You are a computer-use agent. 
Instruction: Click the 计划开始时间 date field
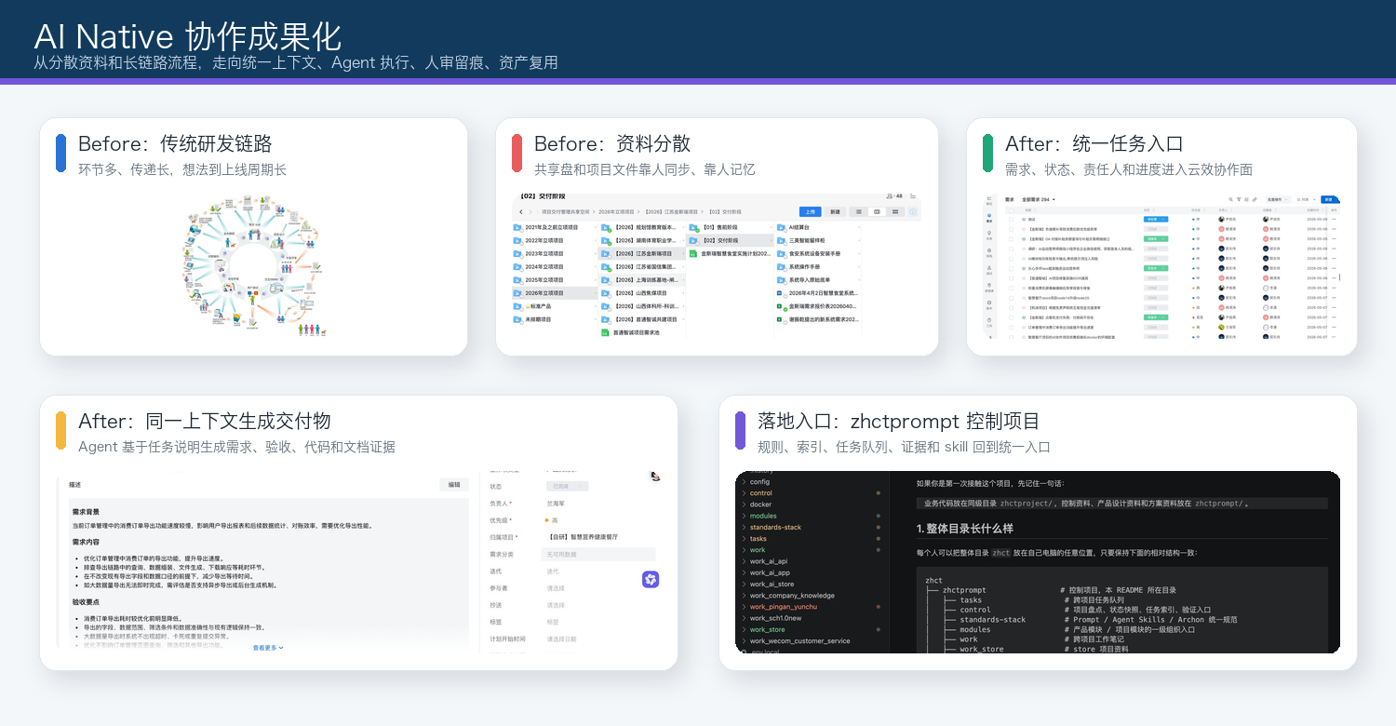pyautogui.click(x=562, y=639)
